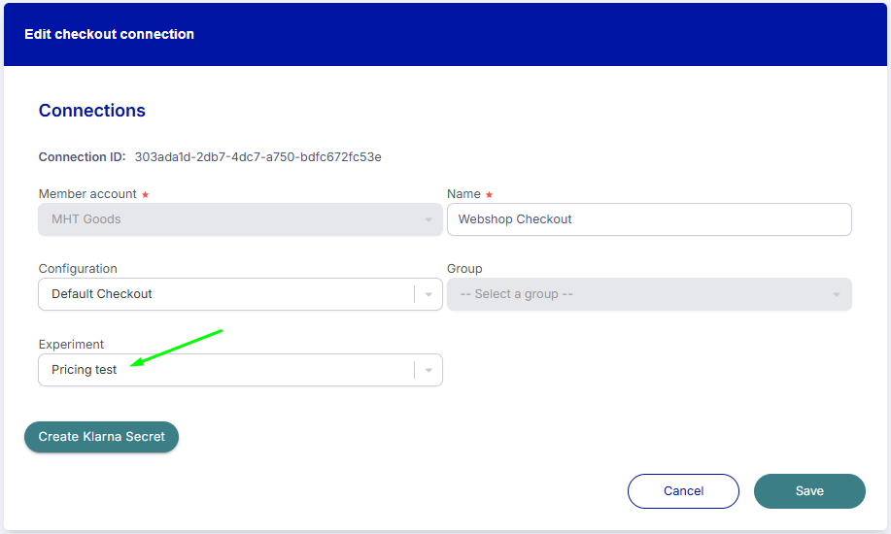Click the Configuration field label
The image size is (891, 534).
[x=78, y=269]
